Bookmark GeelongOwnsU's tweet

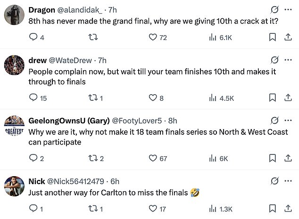(272, 158)
